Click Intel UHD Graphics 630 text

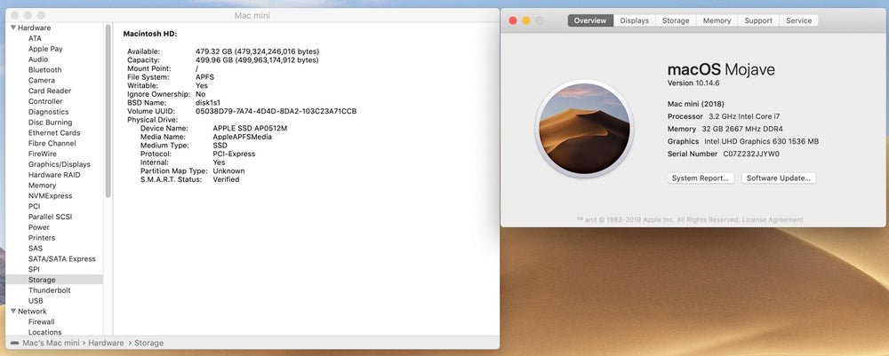pyautogui.click(x=762, y=141)
